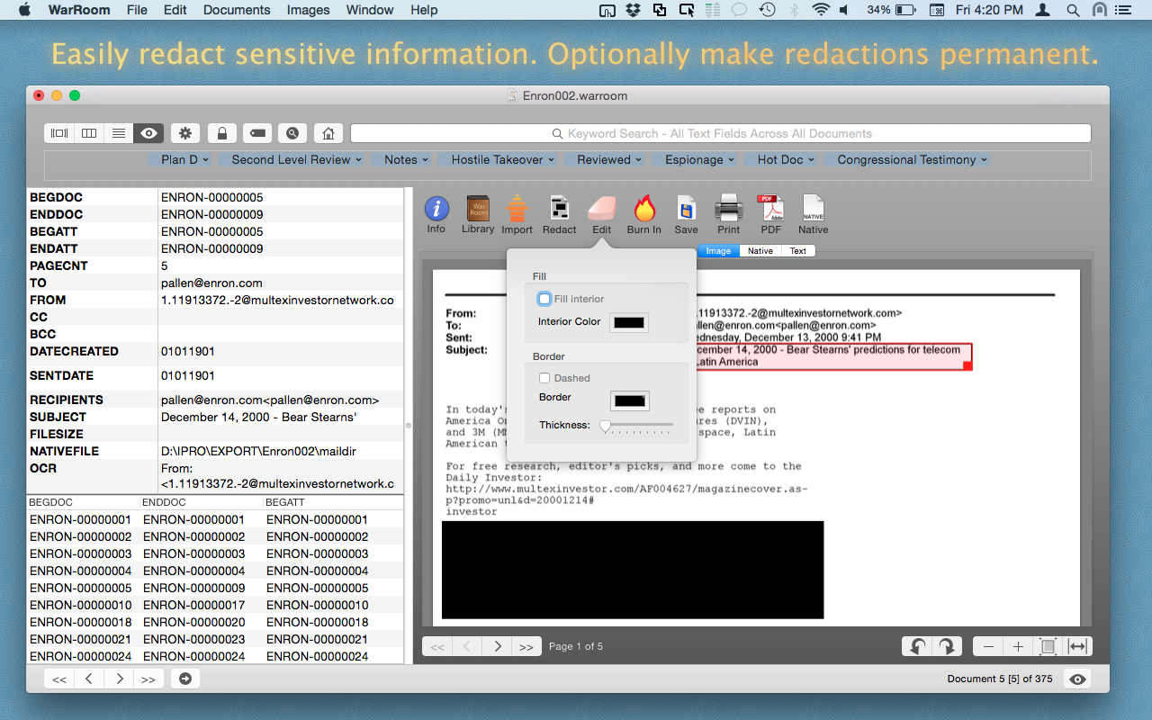Open the Documents menu
Screen dimensions: 1152x720
pyautogui.click(x=237, y=10)
